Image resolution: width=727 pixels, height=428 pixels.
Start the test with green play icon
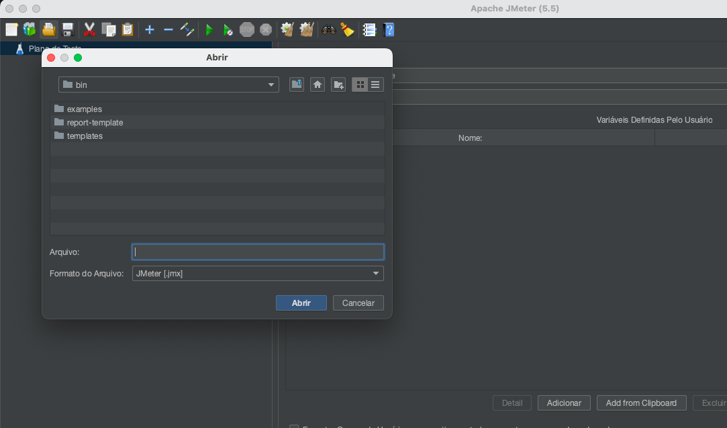click(x=209, y=30)
